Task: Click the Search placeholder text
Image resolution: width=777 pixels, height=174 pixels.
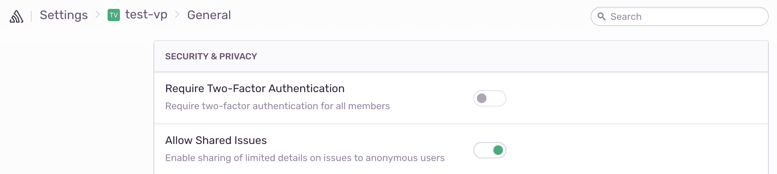Action: click(x=626, y=17)
